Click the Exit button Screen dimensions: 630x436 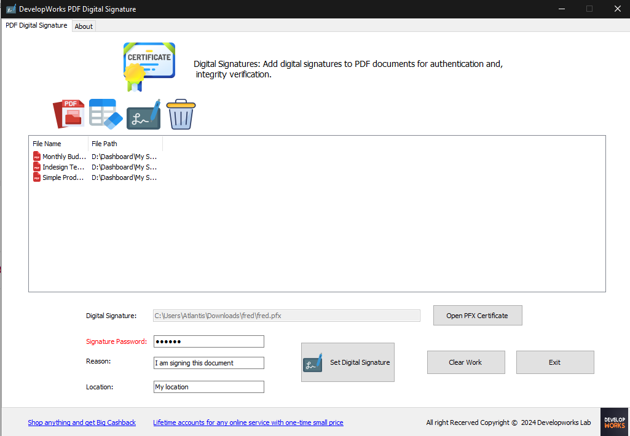click(555, 362)
